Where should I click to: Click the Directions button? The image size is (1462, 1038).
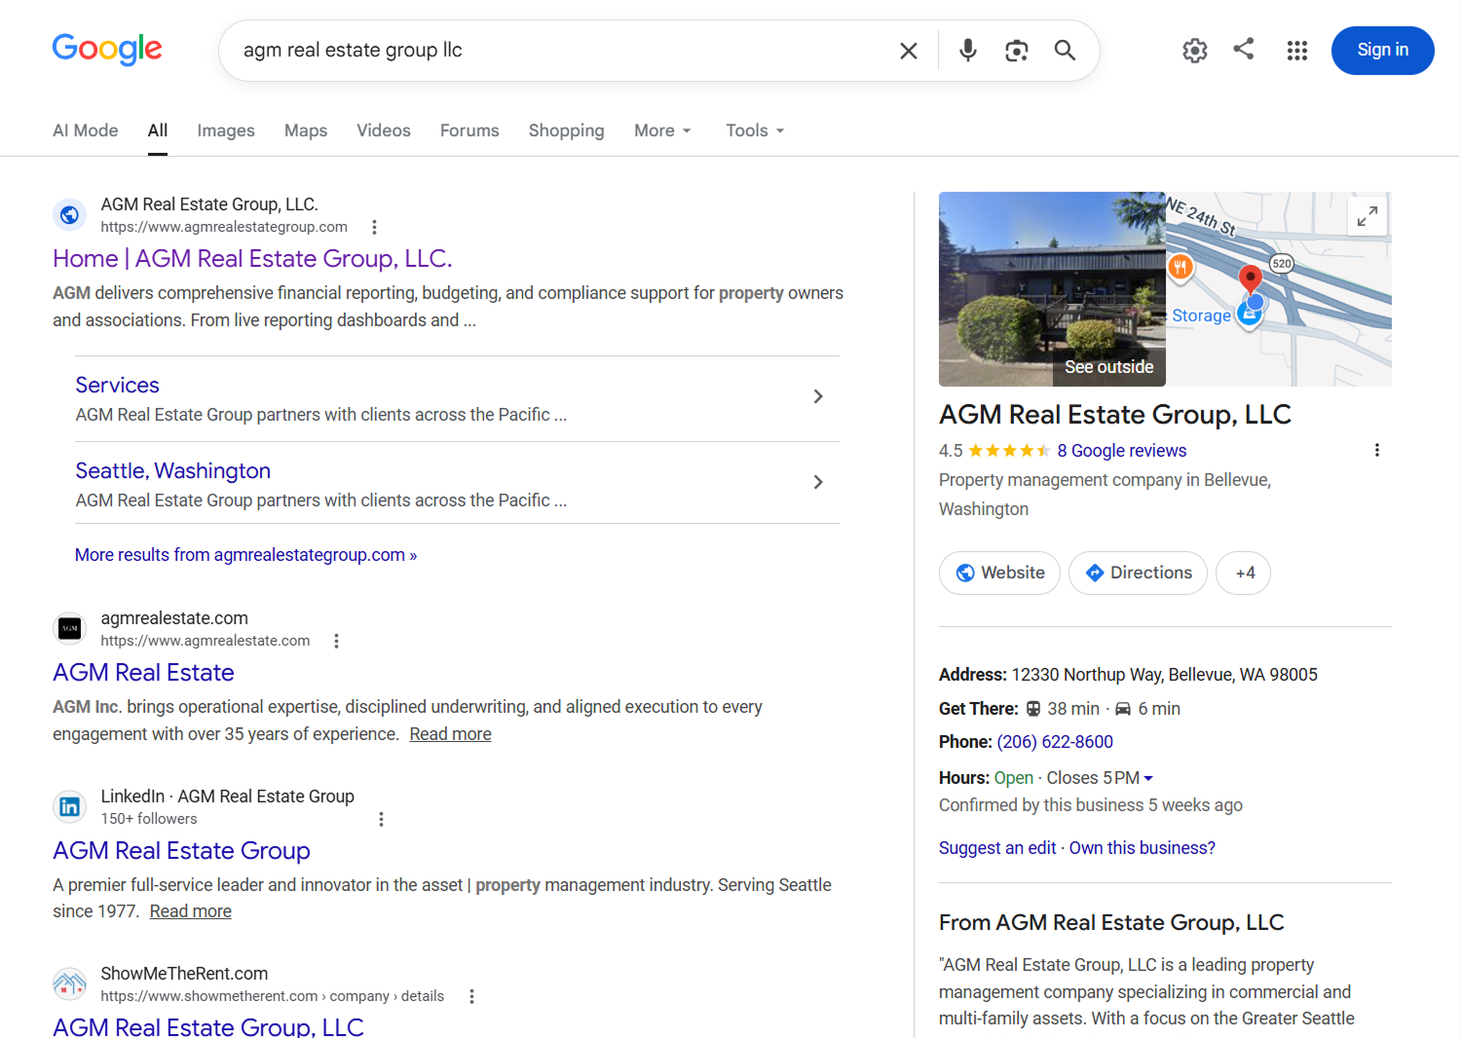coord(1138,573)
